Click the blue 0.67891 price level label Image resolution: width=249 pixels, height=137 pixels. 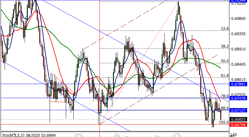[x=238, y=84]
